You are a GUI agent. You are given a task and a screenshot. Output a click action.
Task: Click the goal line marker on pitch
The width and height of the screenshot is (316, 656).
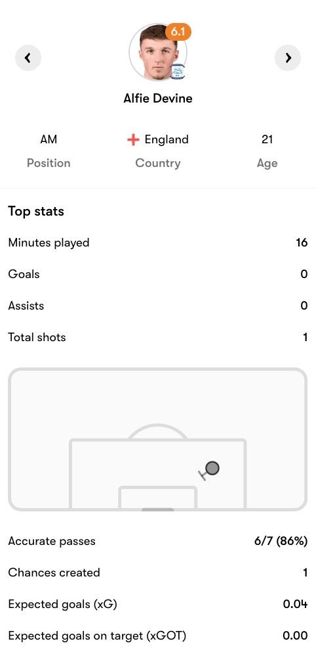click(x=158, y=509)
